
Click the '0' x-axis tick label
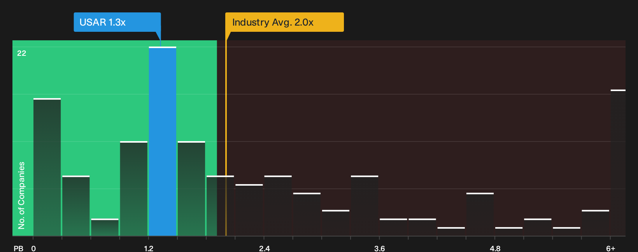33,248
